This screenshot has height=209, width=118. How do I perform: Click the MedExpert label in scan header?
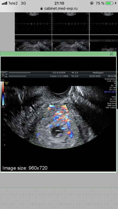coord(98,73)
